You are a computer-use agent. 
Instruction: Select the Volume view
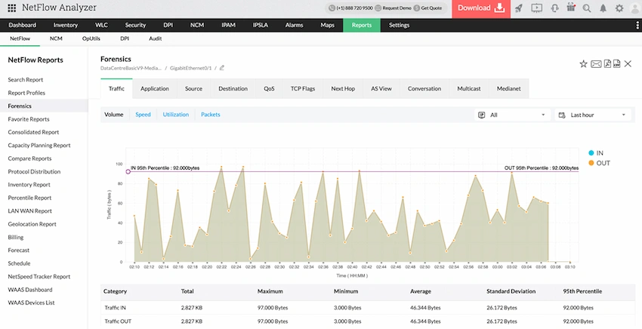pos(114,115)
